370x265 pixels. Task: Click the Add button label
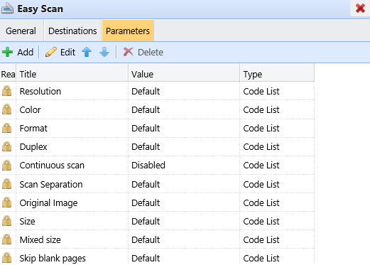[26, 53]
